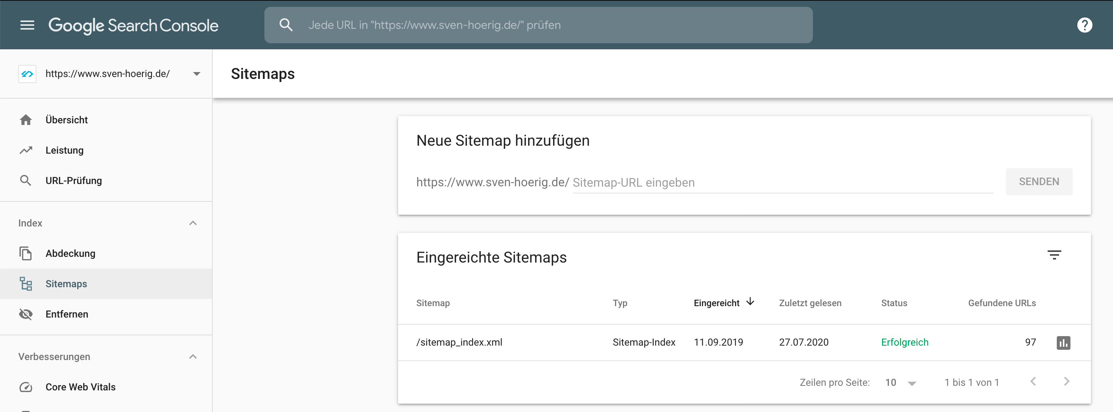Go to previous page of sitemaps table
The height and width of the screenshot is (412, 1113).
[x=1033, y=381]
